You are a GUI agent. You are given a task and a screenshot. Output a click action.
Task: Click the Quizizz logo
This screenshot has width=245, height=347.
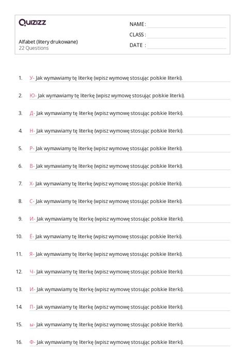(32, 22)
